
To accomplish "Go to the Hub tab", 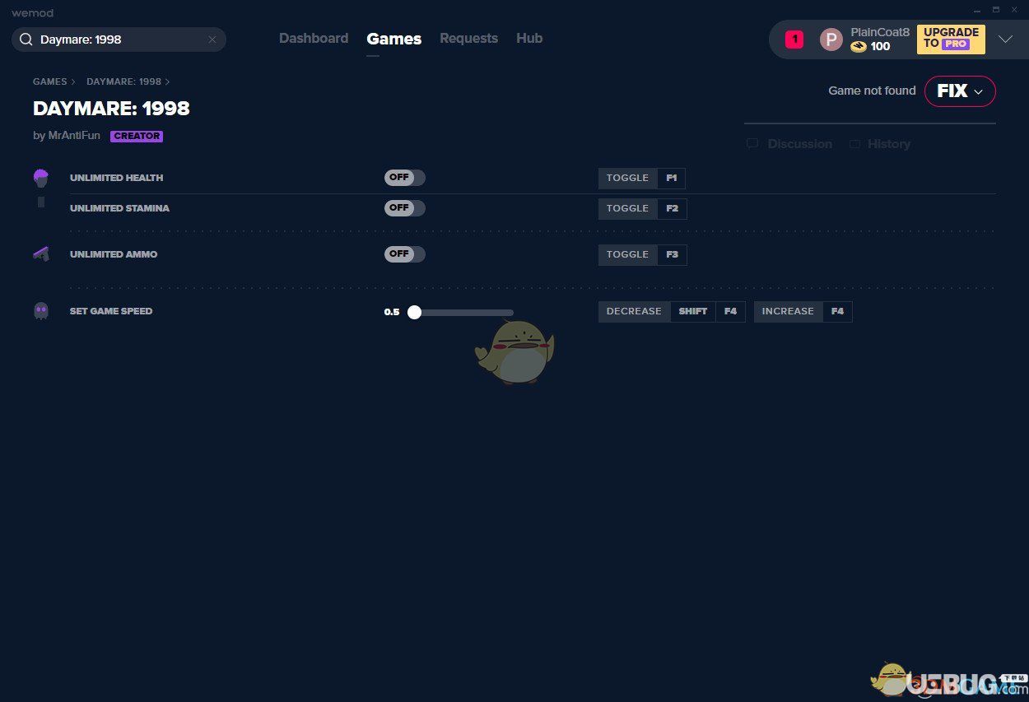I will (x=529, y=39).
